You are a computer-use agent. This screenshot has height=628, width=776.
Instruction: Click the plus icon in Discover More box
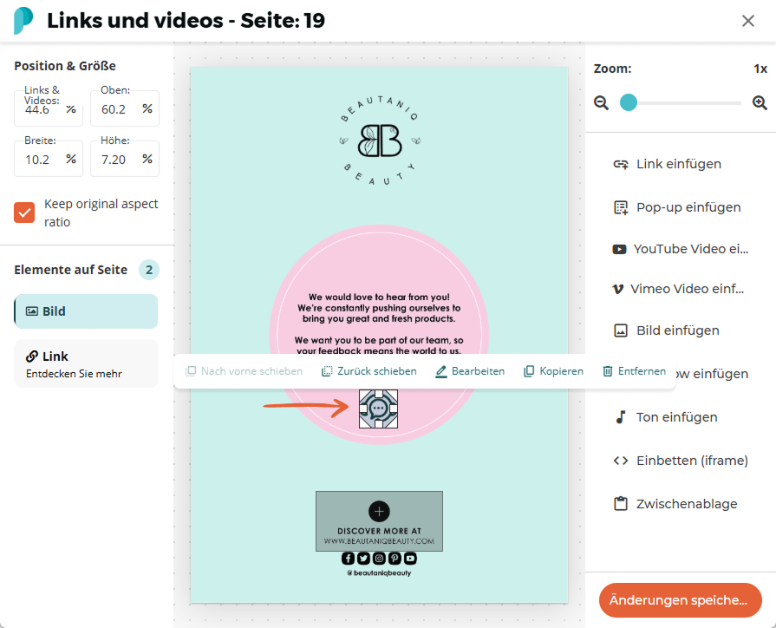click(x=379, y=511)
